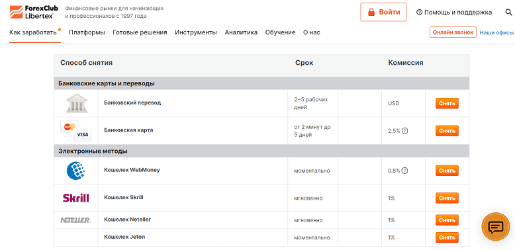Click the Способ снятия column header
Viewport: 515px width, 250px height.
coord(86,63)
